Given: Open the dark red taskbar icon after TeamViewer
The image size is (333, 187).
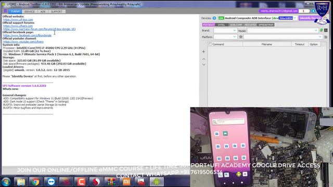Looking at the screenshot, I should pyautogui.click(x=66, y=182).
